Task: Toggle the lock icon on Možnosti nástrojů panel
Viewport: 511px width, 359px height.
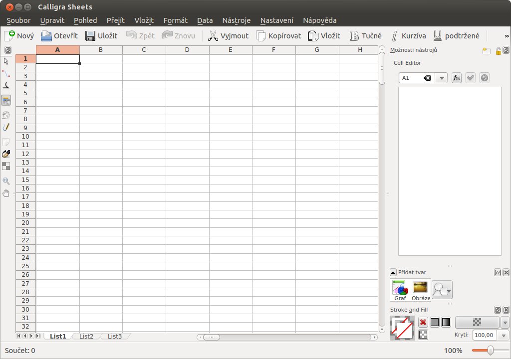Action: click(498, 51)
